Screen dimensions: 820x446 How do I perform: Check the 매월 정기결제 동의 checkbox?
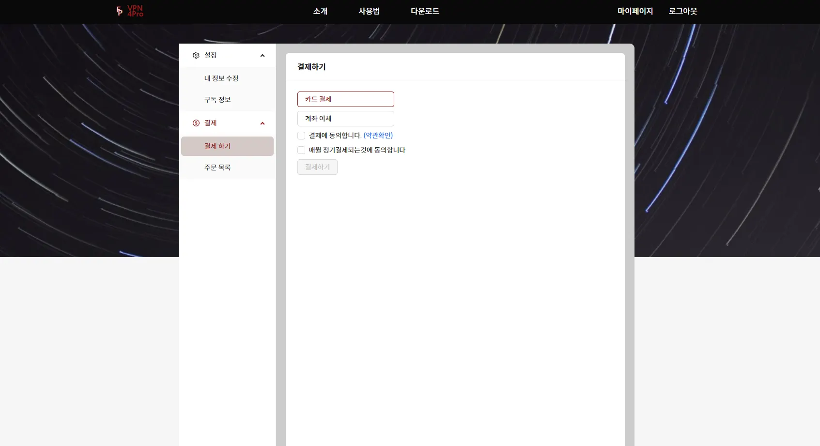coord(301,150)
